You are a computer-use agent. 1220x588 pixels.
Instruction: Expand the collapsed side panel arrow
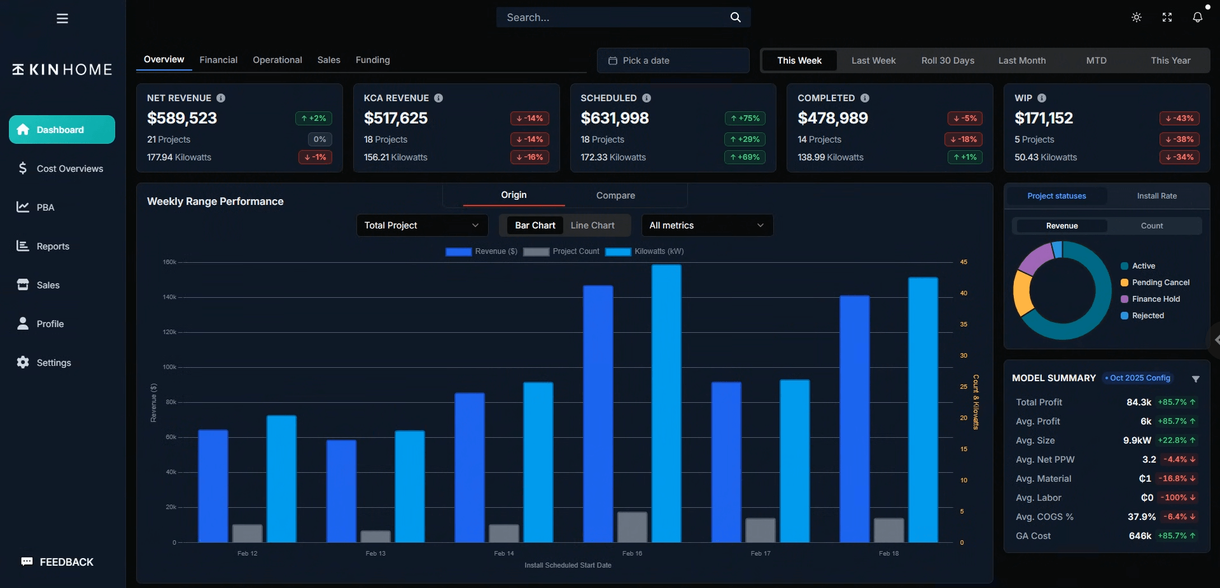coord(1215,340)
